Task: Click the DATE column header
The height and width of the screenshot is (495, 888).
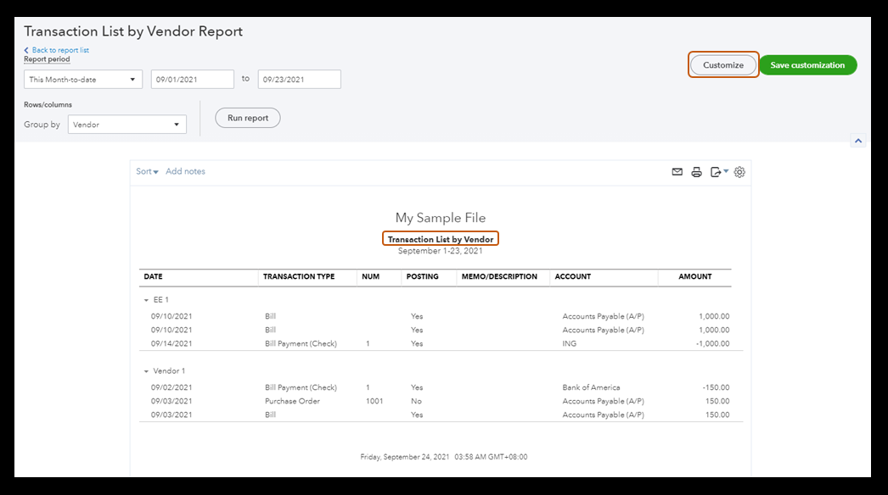Action: click(x=154, y=276)
